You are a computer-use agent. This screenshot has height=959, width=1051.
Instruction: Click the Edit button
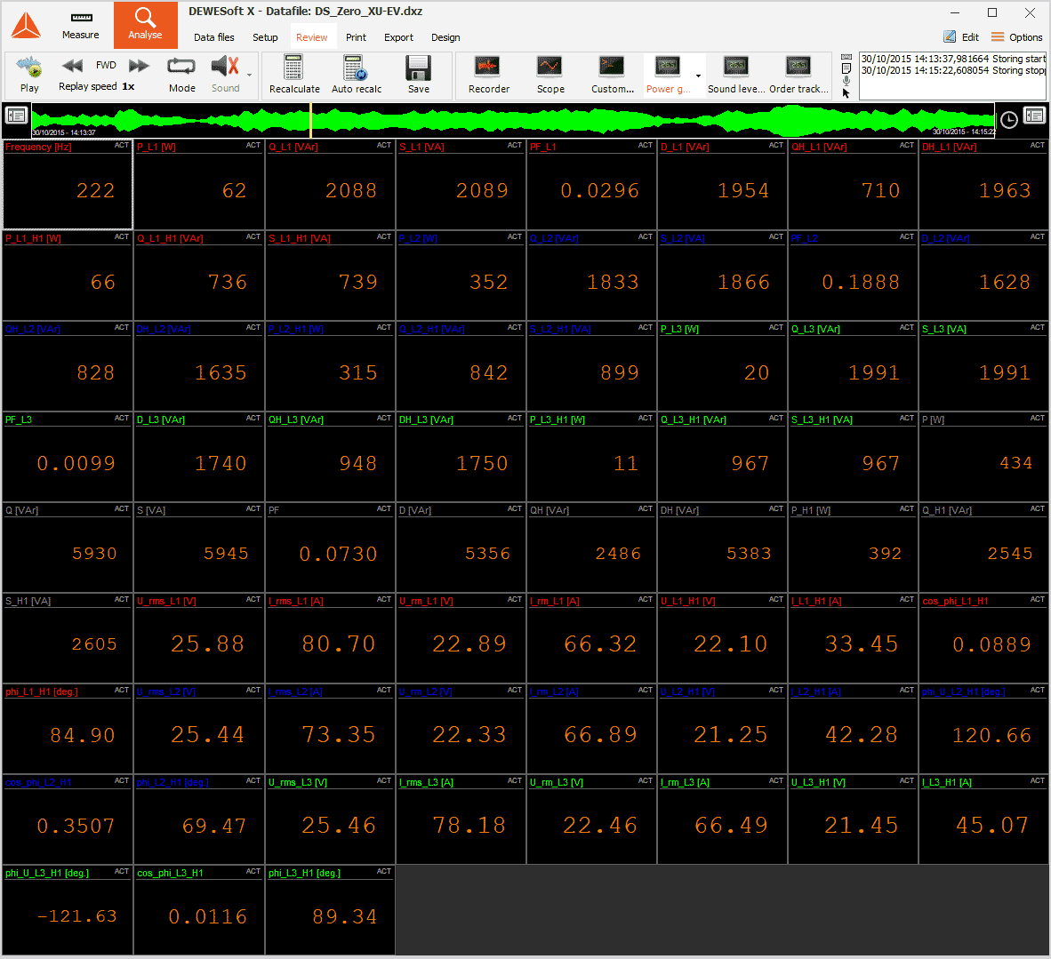[961, 37]
